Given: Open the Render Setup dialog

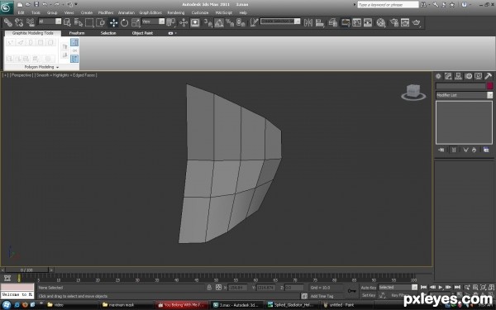Looking at the screenshot, I should [394, 22].
